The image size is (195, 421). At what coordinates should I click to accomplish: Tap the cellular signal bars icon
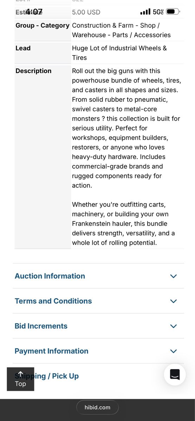[145, 12]
